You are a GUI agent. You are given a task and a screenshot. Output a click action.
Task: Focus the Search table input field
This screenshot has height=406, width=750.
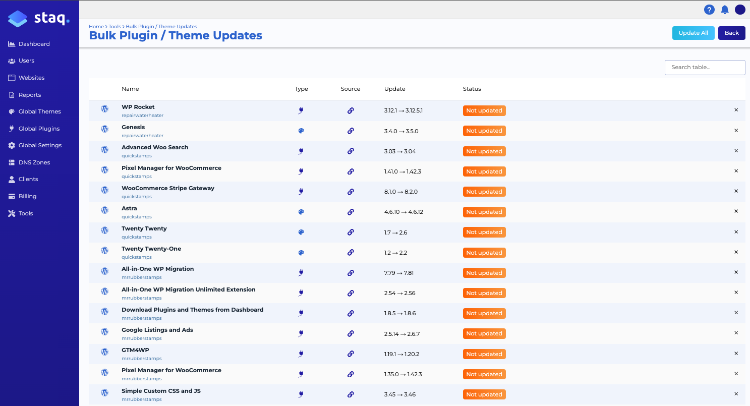click(x=705, y=67)
